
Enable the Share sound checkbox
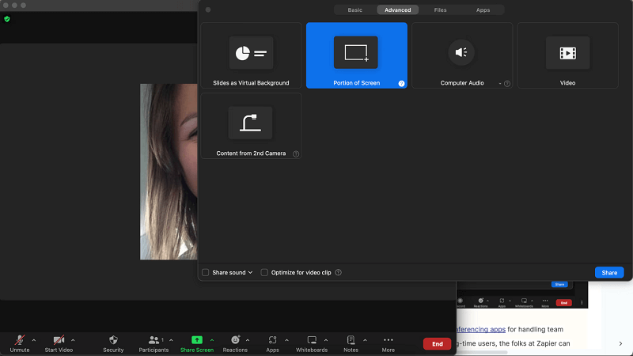[206, 272]
